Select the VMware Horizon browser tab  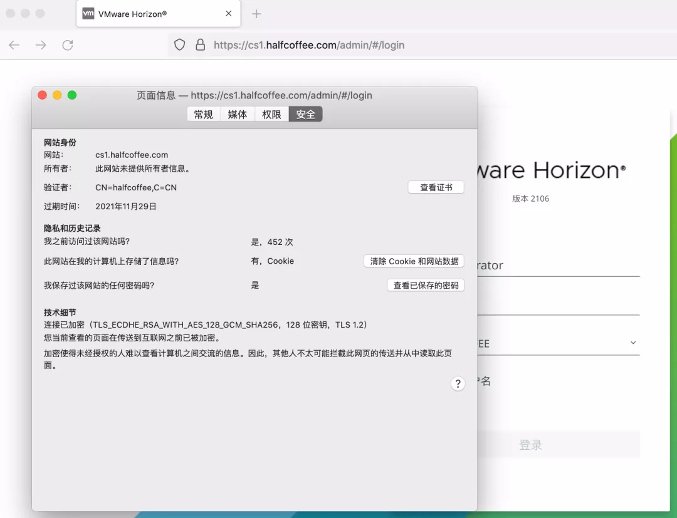click(x=158, y=14)
